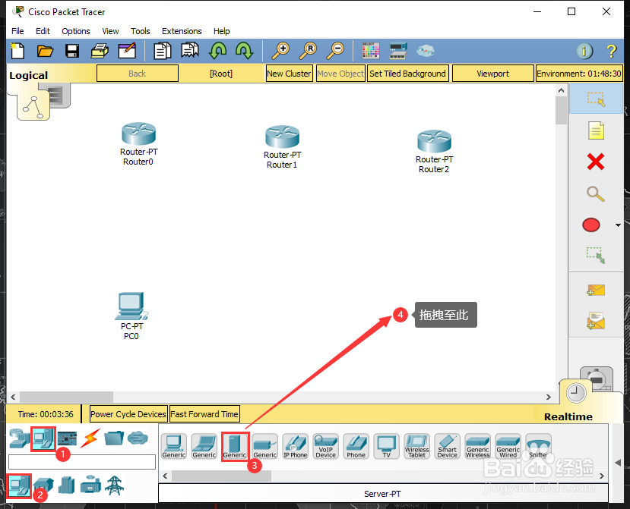Select the Power Grid tower subcategory
Viewport: 630px width, 509px height.
pos(115,485)
